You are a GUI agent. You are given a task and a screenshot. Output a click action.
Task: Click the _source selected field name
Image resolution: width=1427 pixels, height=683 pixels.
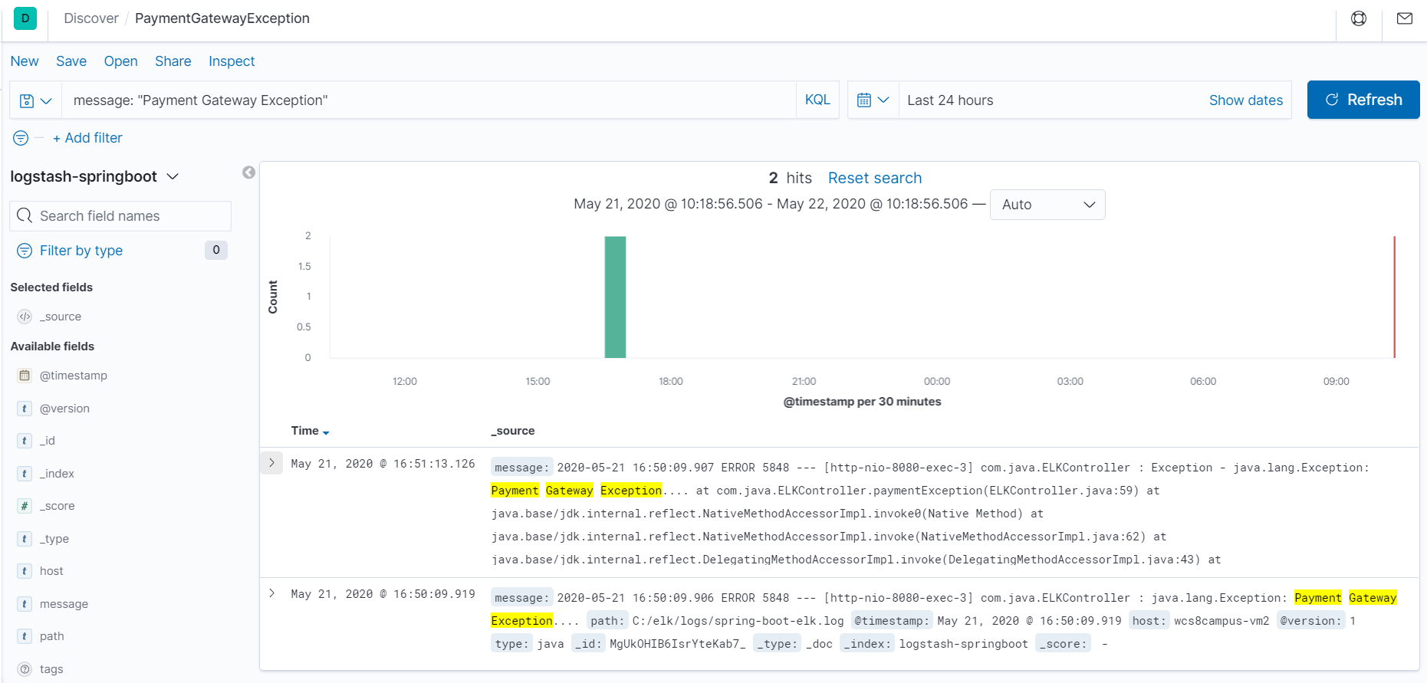pos(61,317)
